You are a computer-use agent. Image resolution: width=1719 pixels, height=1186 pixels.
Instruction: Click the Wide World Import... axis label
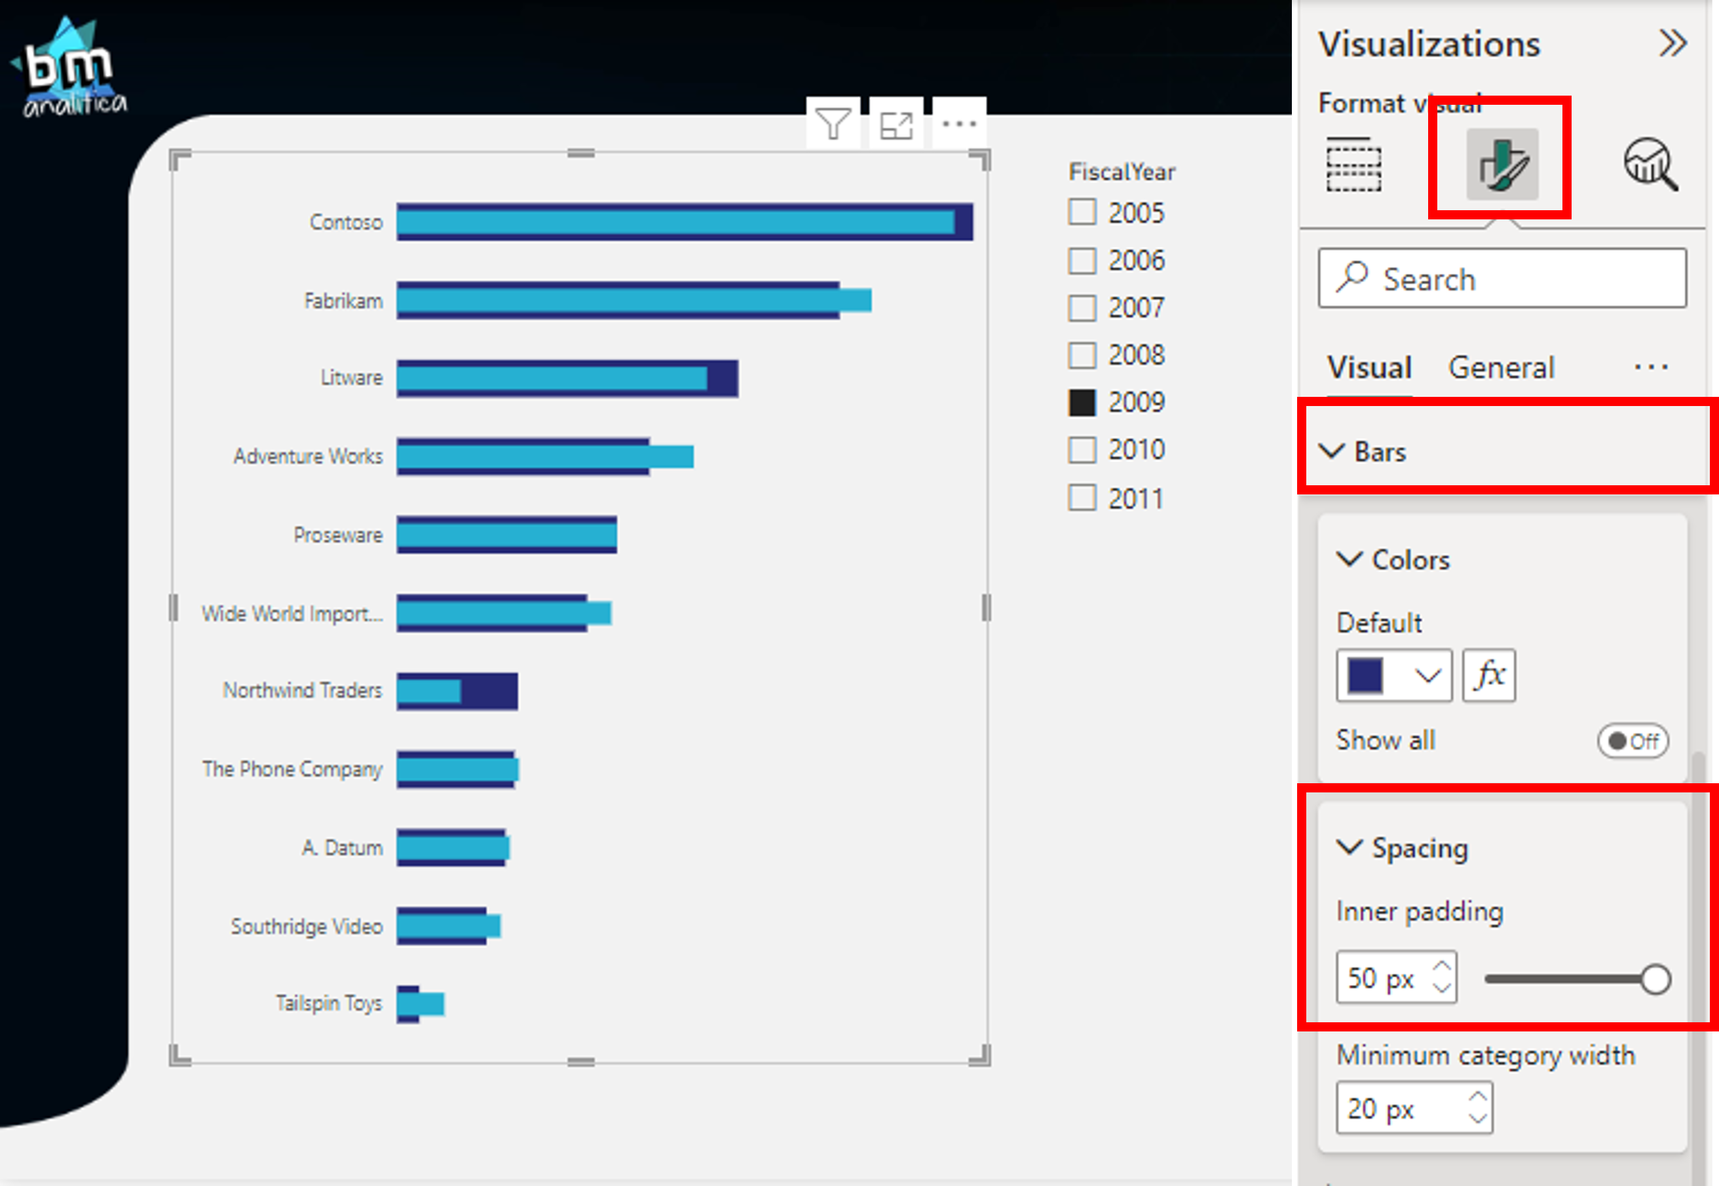tap(292, 613)
